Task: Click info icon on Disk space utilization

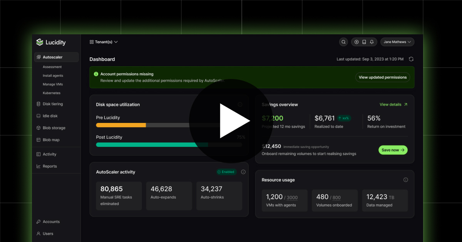Action: coord(240,104)
